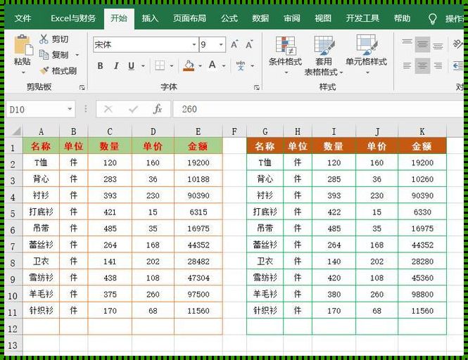Screen dimensions: 468x360
Task: Select the Format Painter (格式刷) brush
Action: [x=44, y=71]
